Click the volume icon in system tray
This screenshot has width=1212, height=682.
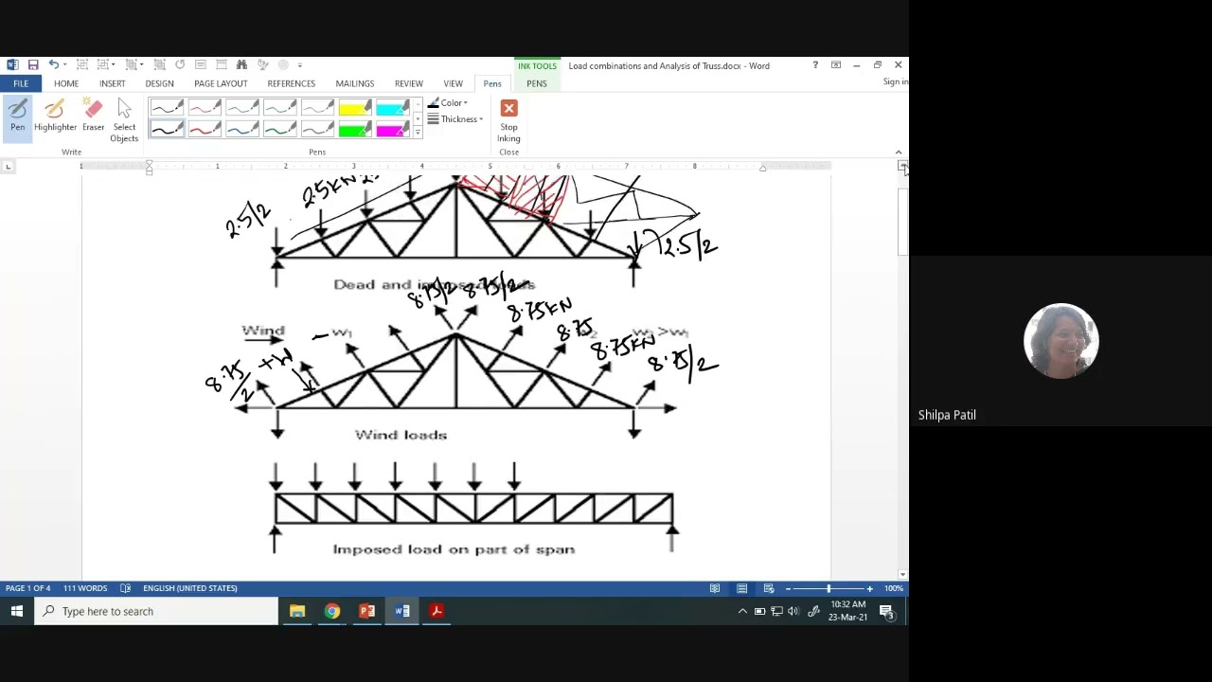(x=793, y=611)
